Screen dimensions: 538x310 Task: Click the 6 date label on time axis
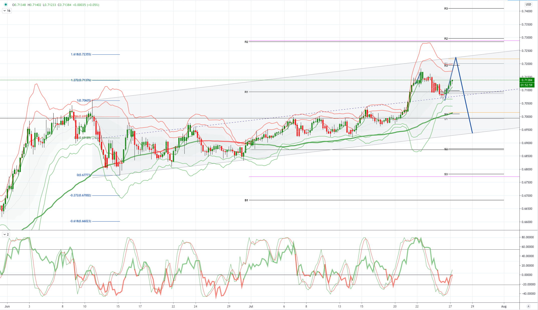(x=284, y=306)
